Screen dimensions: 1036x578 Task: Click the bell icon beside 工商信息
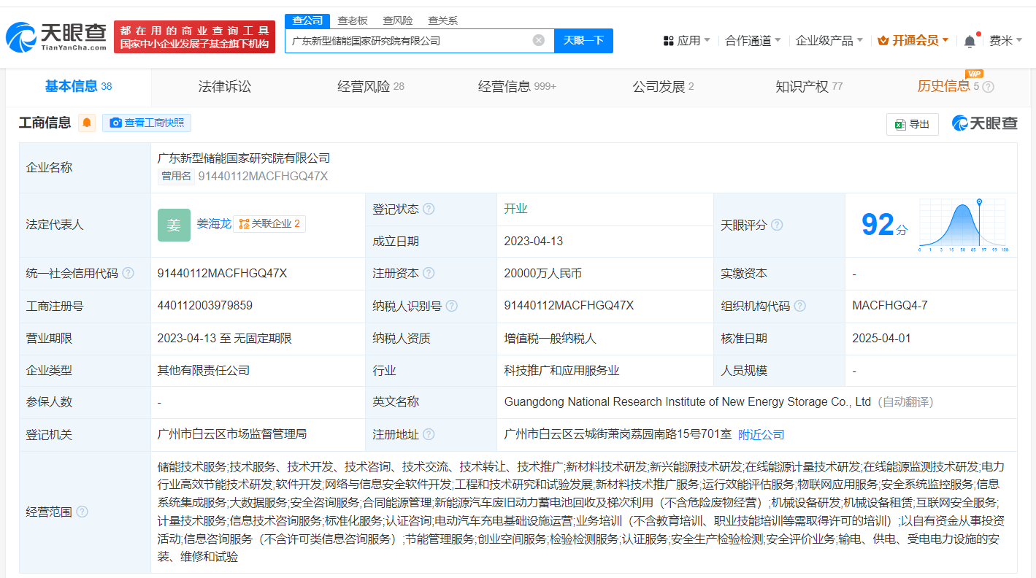85,123
